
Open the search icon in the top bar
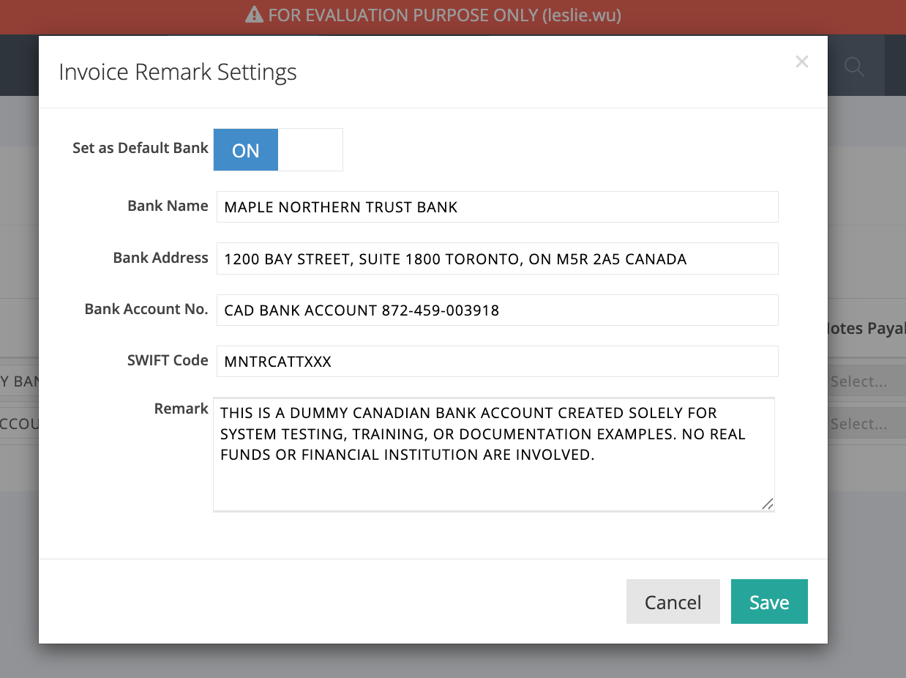click(x=853, y=65)
